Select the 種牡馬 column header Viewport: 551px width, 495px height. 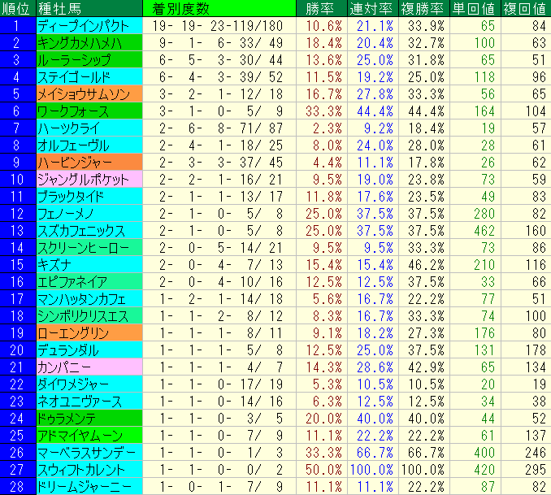click(89, 8)
